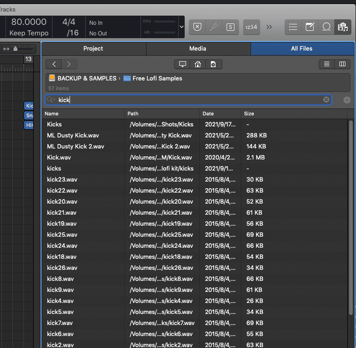Select Kick.wav 2.1 MB file
This screenshot has height=348, width=356.
click(x=195, y=158)
